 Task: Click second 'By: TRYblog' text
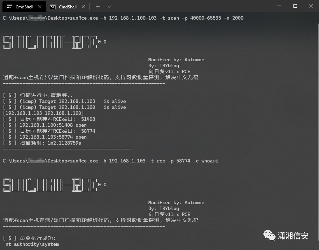click(164, 208)
